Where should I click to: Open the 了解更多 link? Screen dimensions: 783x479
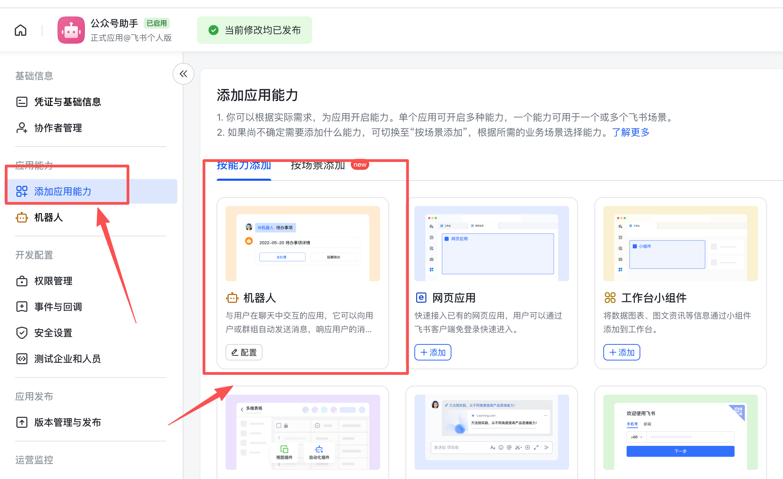pos(630,132)
